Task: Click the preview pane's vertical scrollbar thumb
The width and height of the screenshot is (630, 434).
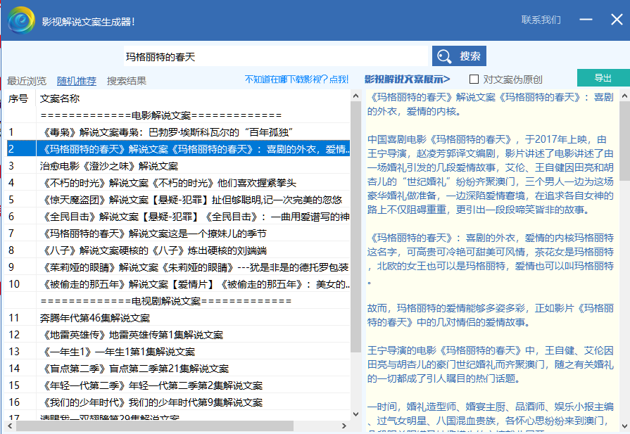Action: pos(625,141)
